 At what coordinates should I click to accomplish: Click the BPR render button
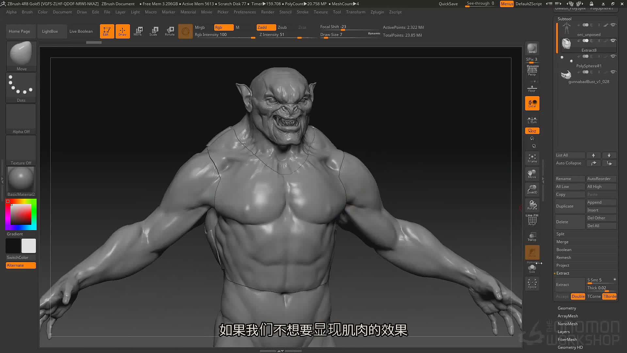[x=532, y=48]
